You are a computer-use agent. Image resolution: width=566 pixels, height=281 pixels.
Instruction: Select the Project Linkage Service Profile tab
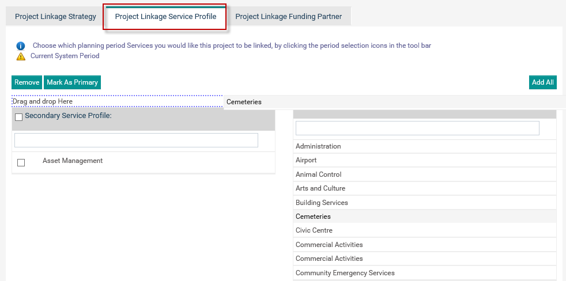coord(165,17)
